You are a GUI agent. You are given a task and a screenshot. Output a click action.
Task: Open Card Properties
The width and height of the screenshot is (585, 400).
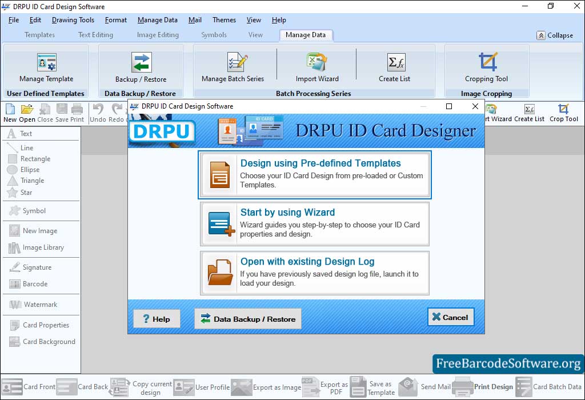point(39,325)
